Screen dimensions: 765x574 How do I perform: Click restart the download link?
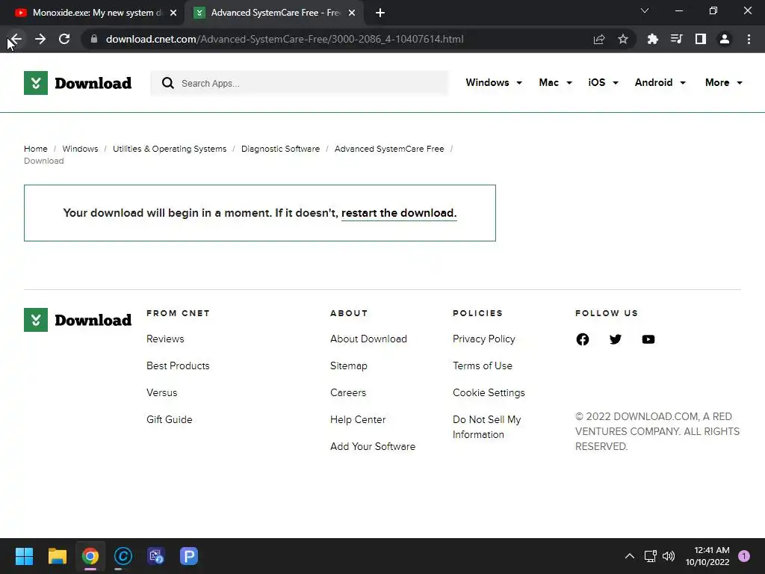click(x=399, y=213)
